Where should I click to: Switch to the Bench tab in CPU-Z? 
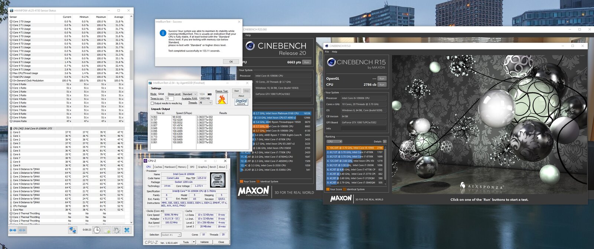[x=213, y=167]
